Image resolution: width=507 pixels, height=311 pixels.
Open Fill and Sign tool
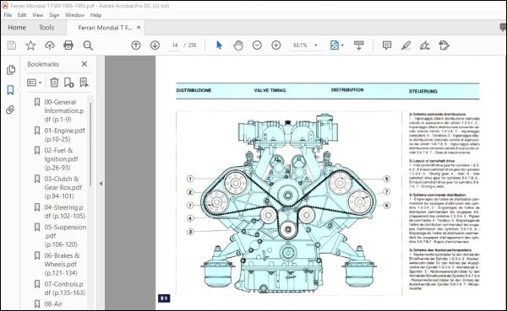pos(424,46)
